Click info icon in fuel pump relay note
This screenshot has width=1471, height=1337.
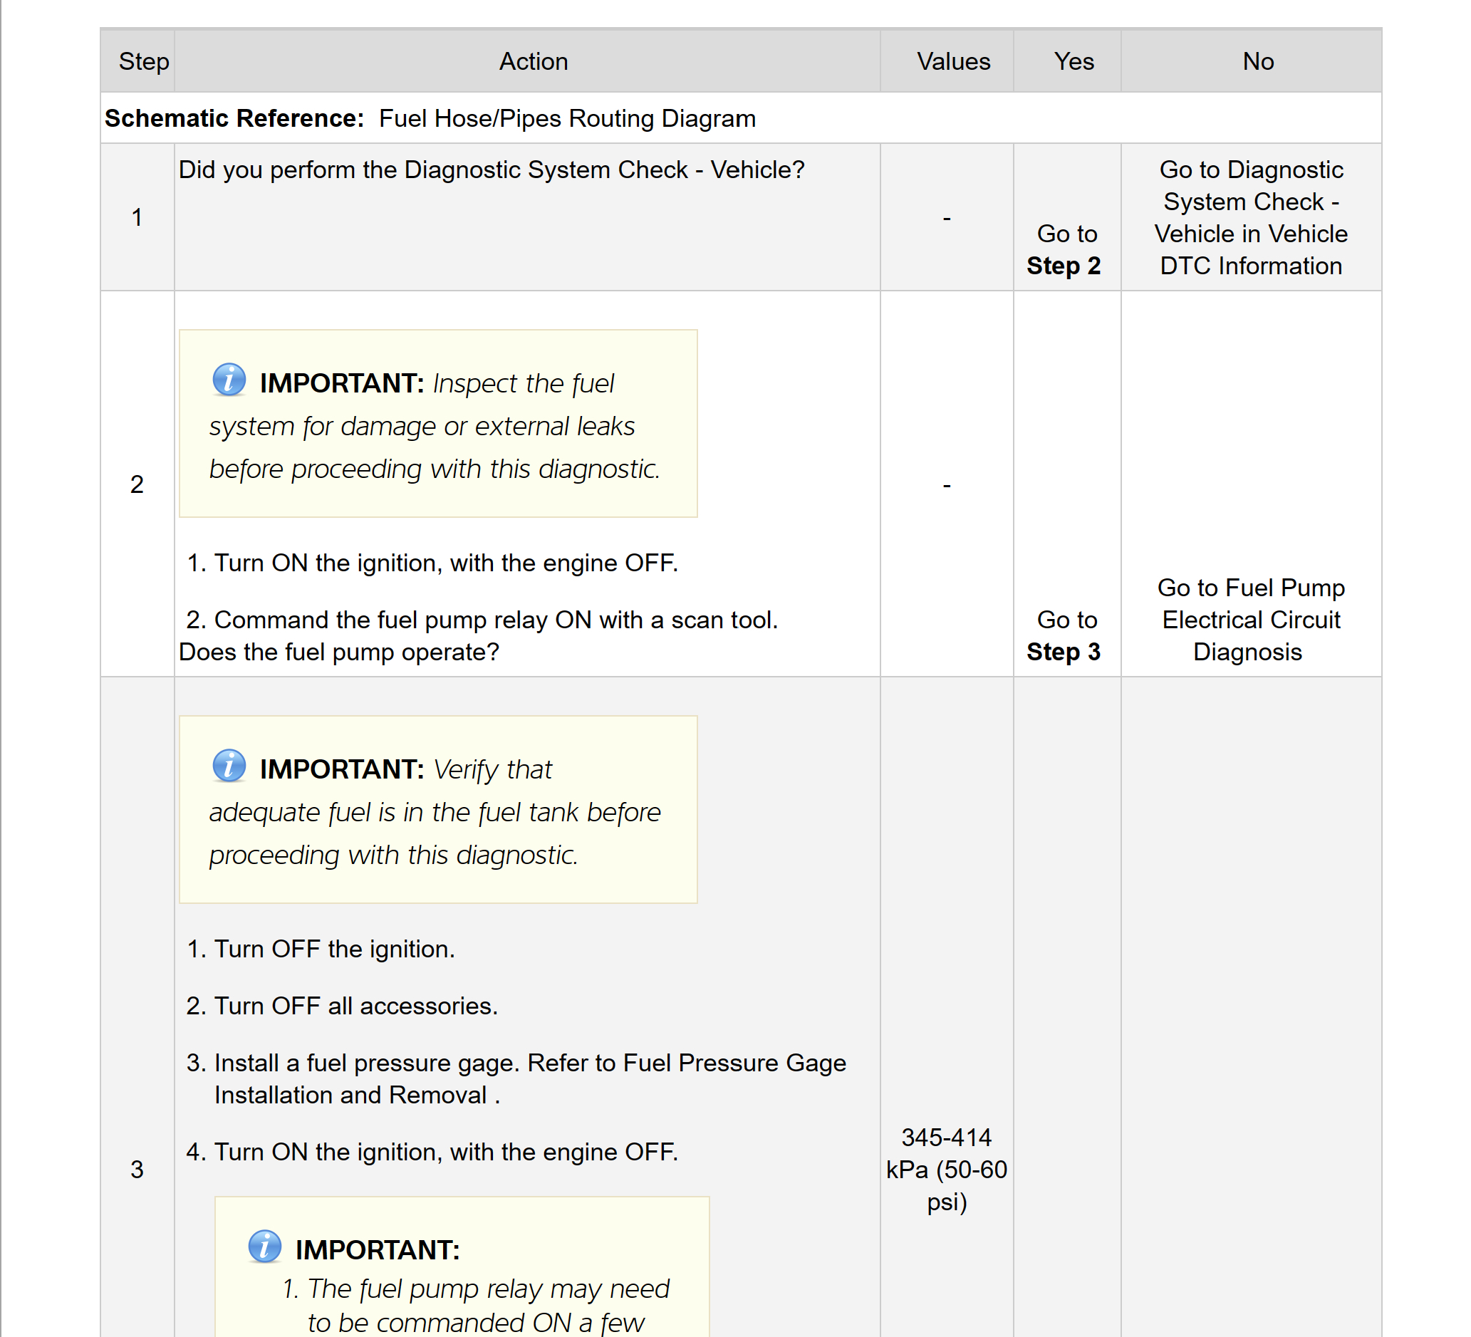pos(265,1246)
